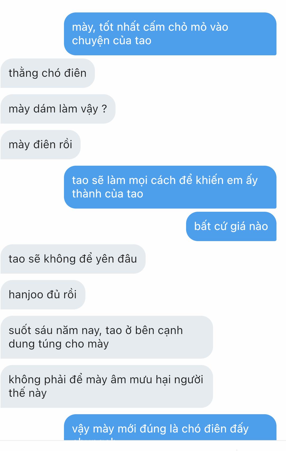286x451 pixels.
Task: Tap the reply 'tao sẽ không để yên đâu'
Action: click(73, 259)
